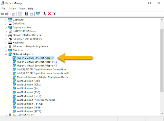Viewport: 164px width, 121px height.
Task: Maximize the Device Manager window
Action: [x=149, y=3]
